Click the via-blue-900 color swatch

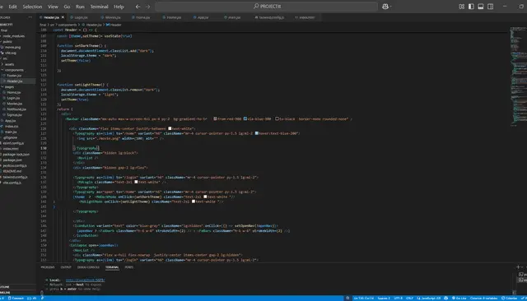click(x=245, y=118)
